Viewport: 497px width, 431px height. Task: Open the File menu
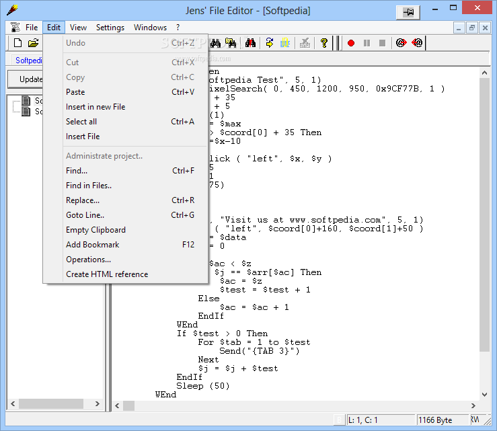(32, 28)
